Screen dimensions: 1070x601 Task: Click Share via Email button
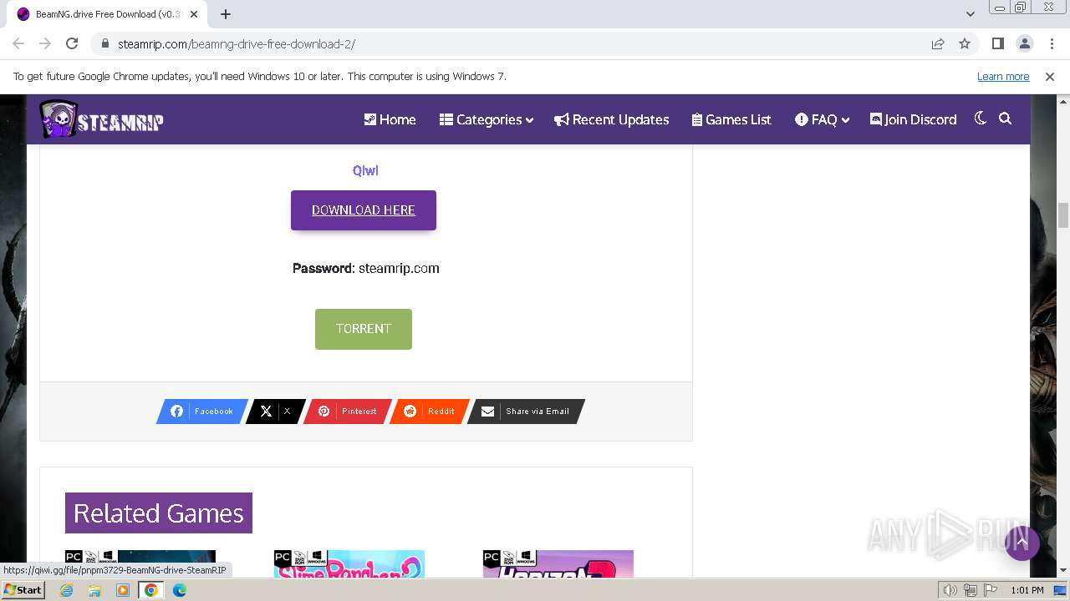click(526, 412)
